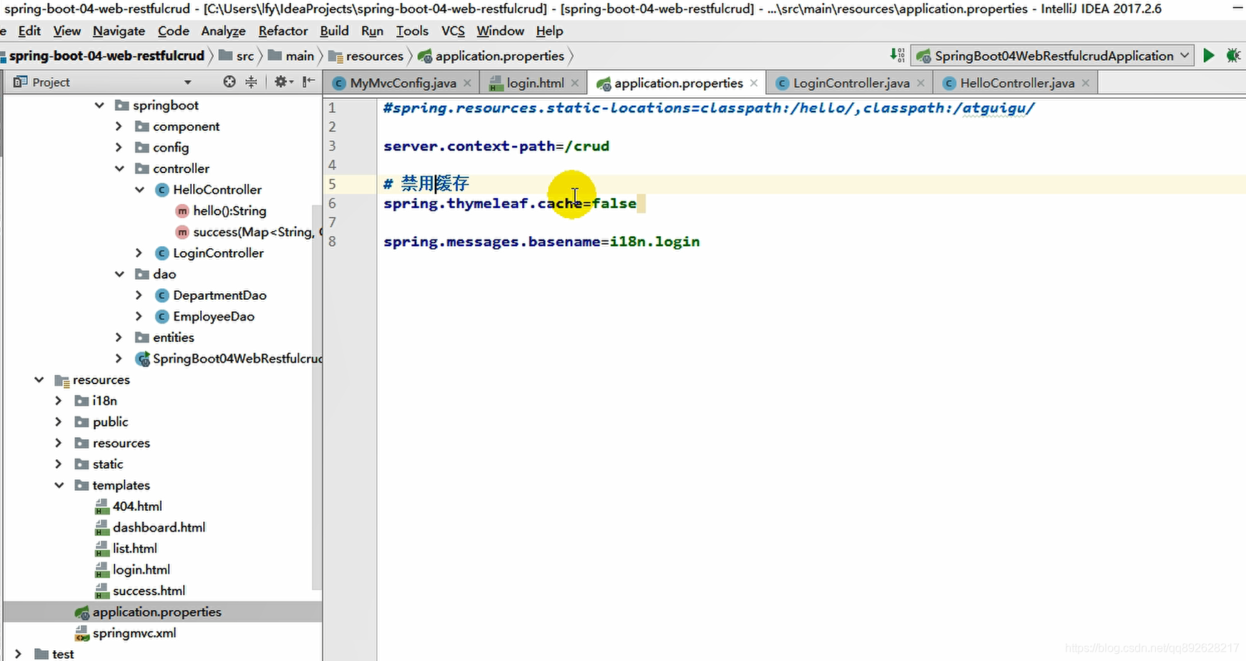
Task: Expand the entities package
Action: pos(119,338)
